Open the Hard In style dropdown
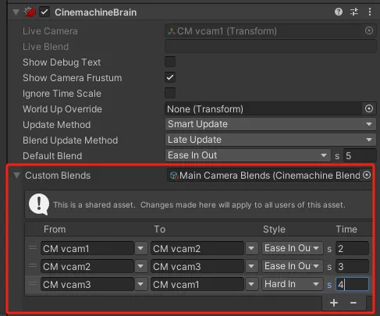 293,284
